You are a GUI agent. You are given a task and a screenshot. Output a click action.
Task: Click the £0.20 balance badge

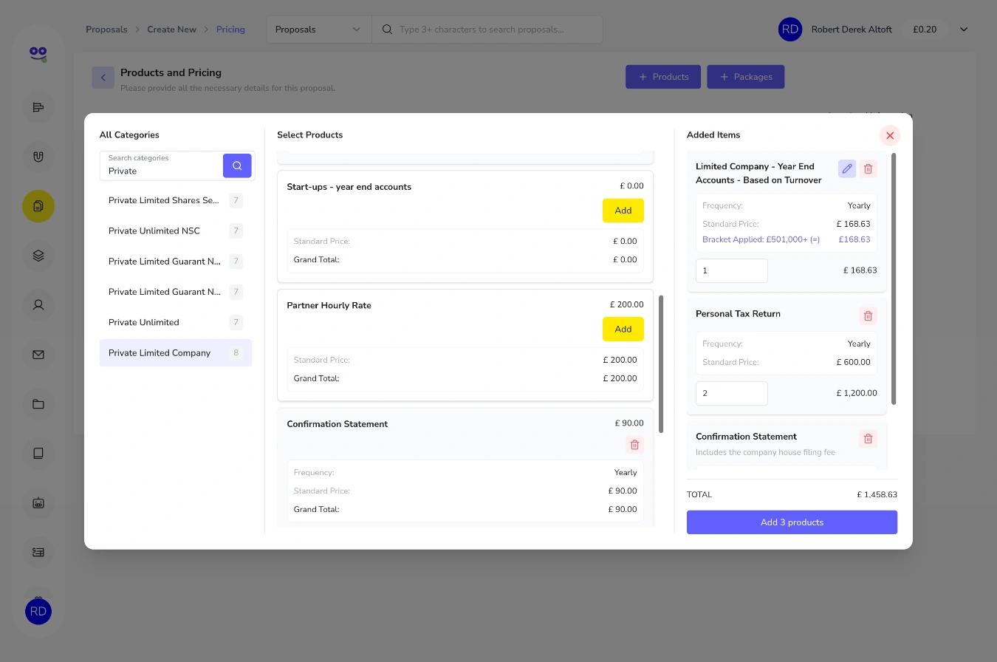click(x=925, y=30)
